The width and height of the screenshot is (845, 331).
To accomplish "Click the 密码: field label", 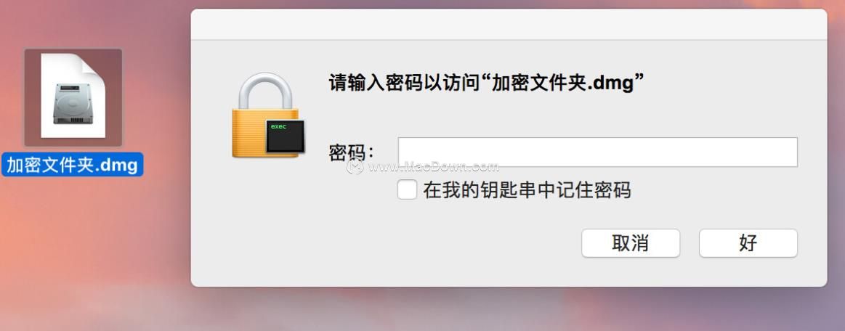I will point(352,153).
